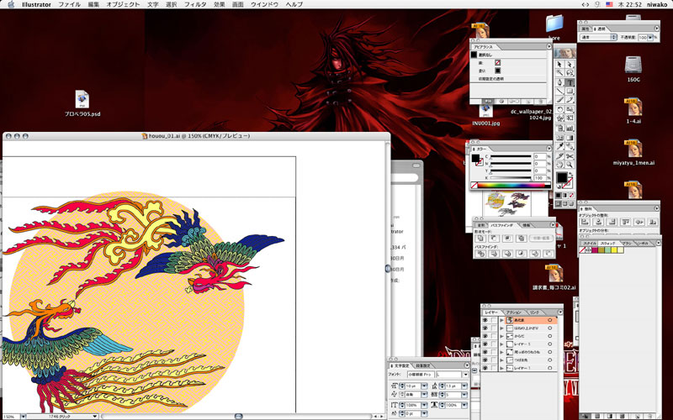Toggle lock box for the からだ layer
Viewport: 673px width, 420px height.
[494, 336]
